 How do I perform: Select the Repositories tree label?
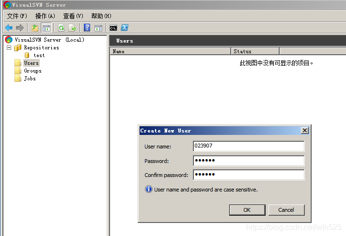pyautogui.click(x=42, y=47)
